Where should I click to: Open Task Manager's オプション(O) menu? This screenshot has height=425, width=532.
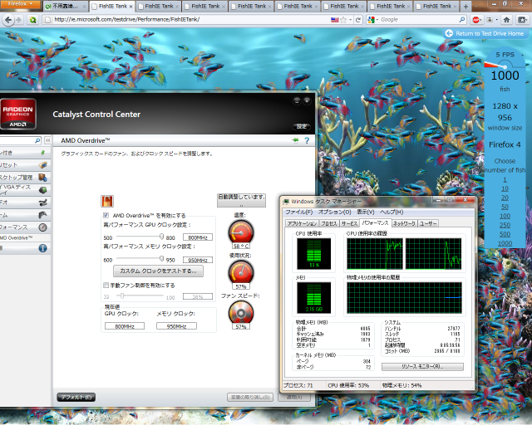[x=334, y=212]
